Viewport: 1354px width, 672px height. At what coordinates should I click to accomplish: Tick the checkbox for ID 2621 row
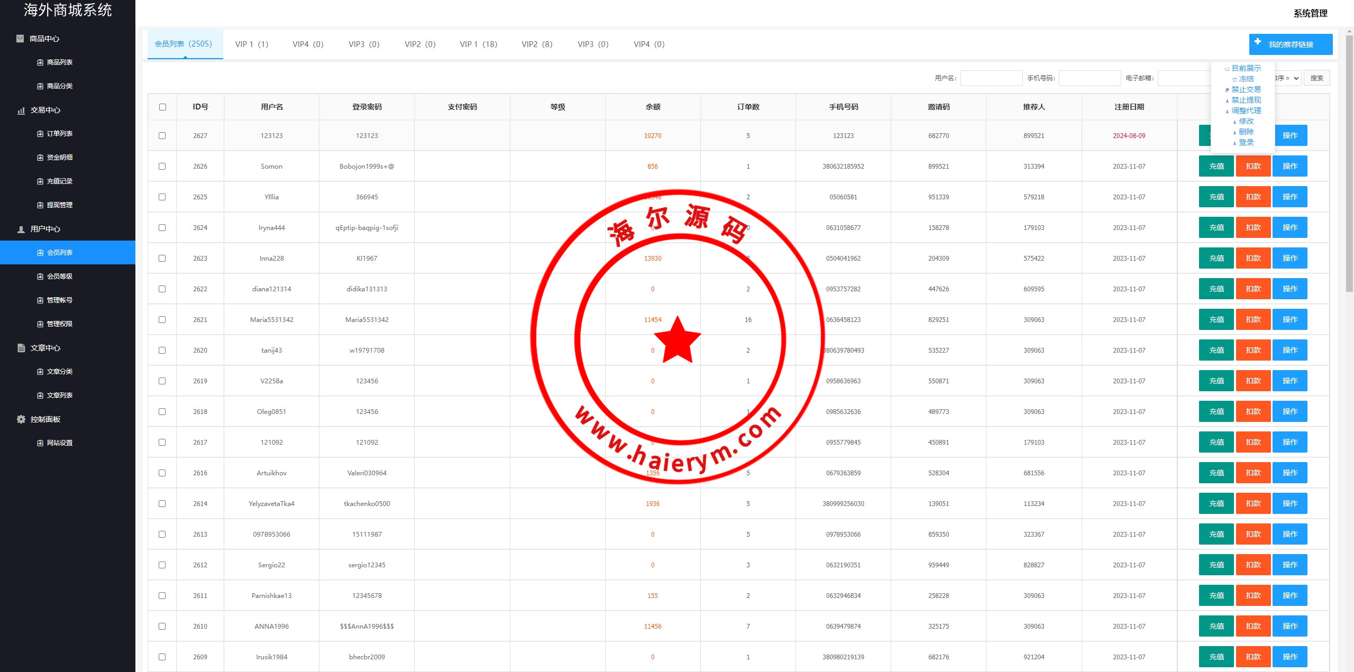(162, 320)
